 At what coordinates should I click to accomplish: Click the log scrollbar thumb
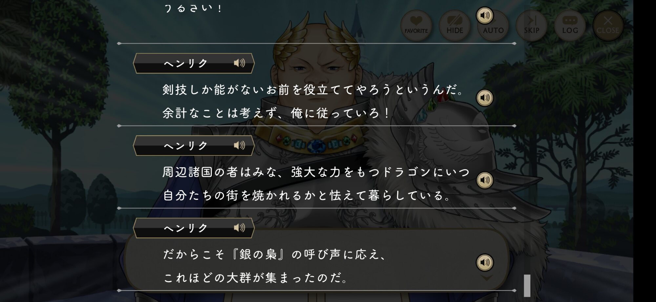(527, 286)
